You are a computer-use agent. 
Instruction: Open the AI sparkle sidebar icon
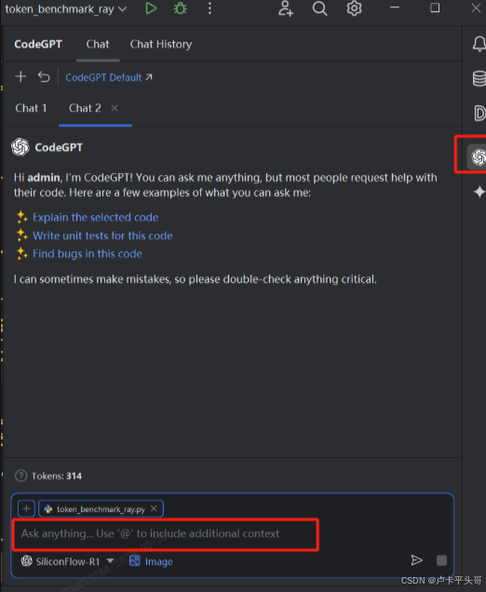click(479, 192)
